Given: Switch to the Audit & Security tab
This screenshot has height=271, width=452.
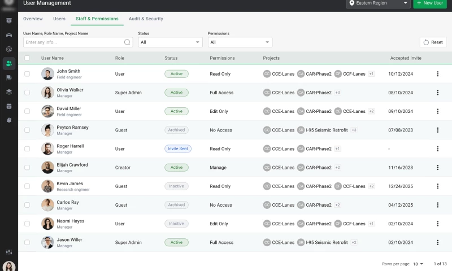Looking at the screenshot, I should coord(146,19).
